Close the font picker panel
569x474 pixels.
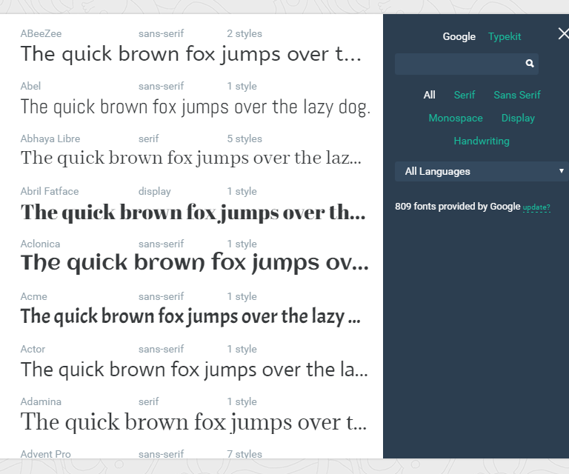(x=563, y=34)
